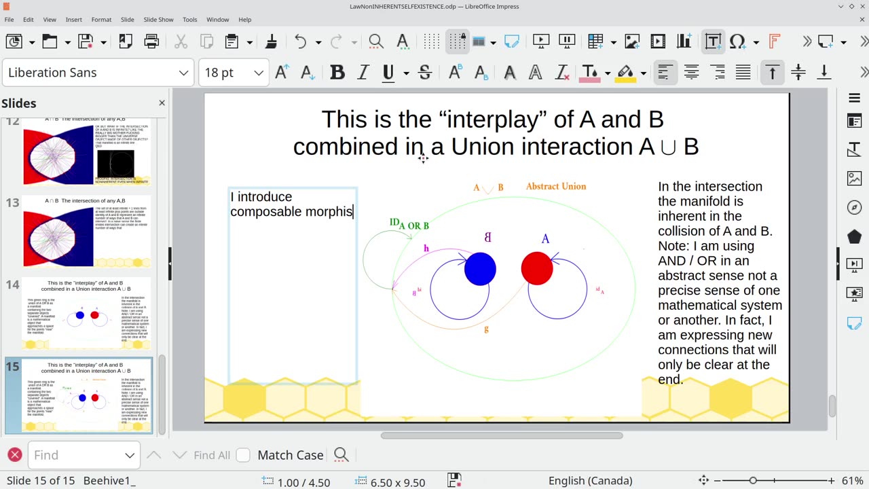The height and width of the screenshot is (489, 869).
Task: Open sidebar Animation star icon
Action: point(854,293)
